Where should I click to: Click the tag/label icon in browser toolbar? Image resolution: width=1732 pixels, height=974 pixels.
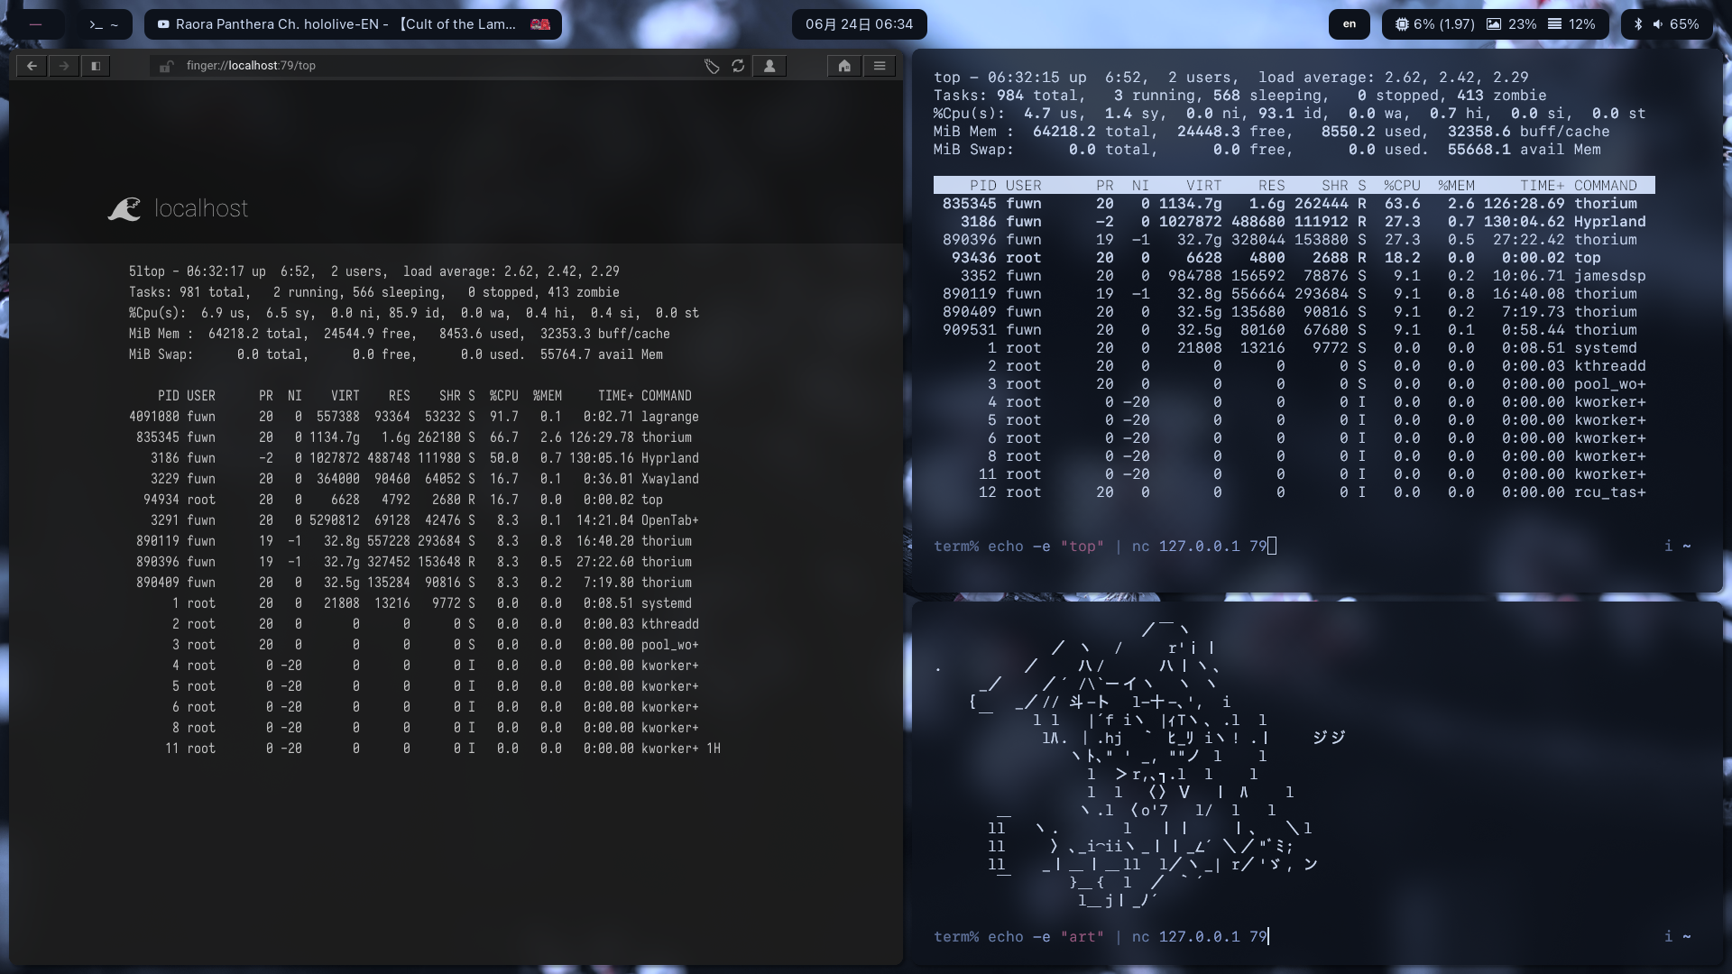pos(712,66)
